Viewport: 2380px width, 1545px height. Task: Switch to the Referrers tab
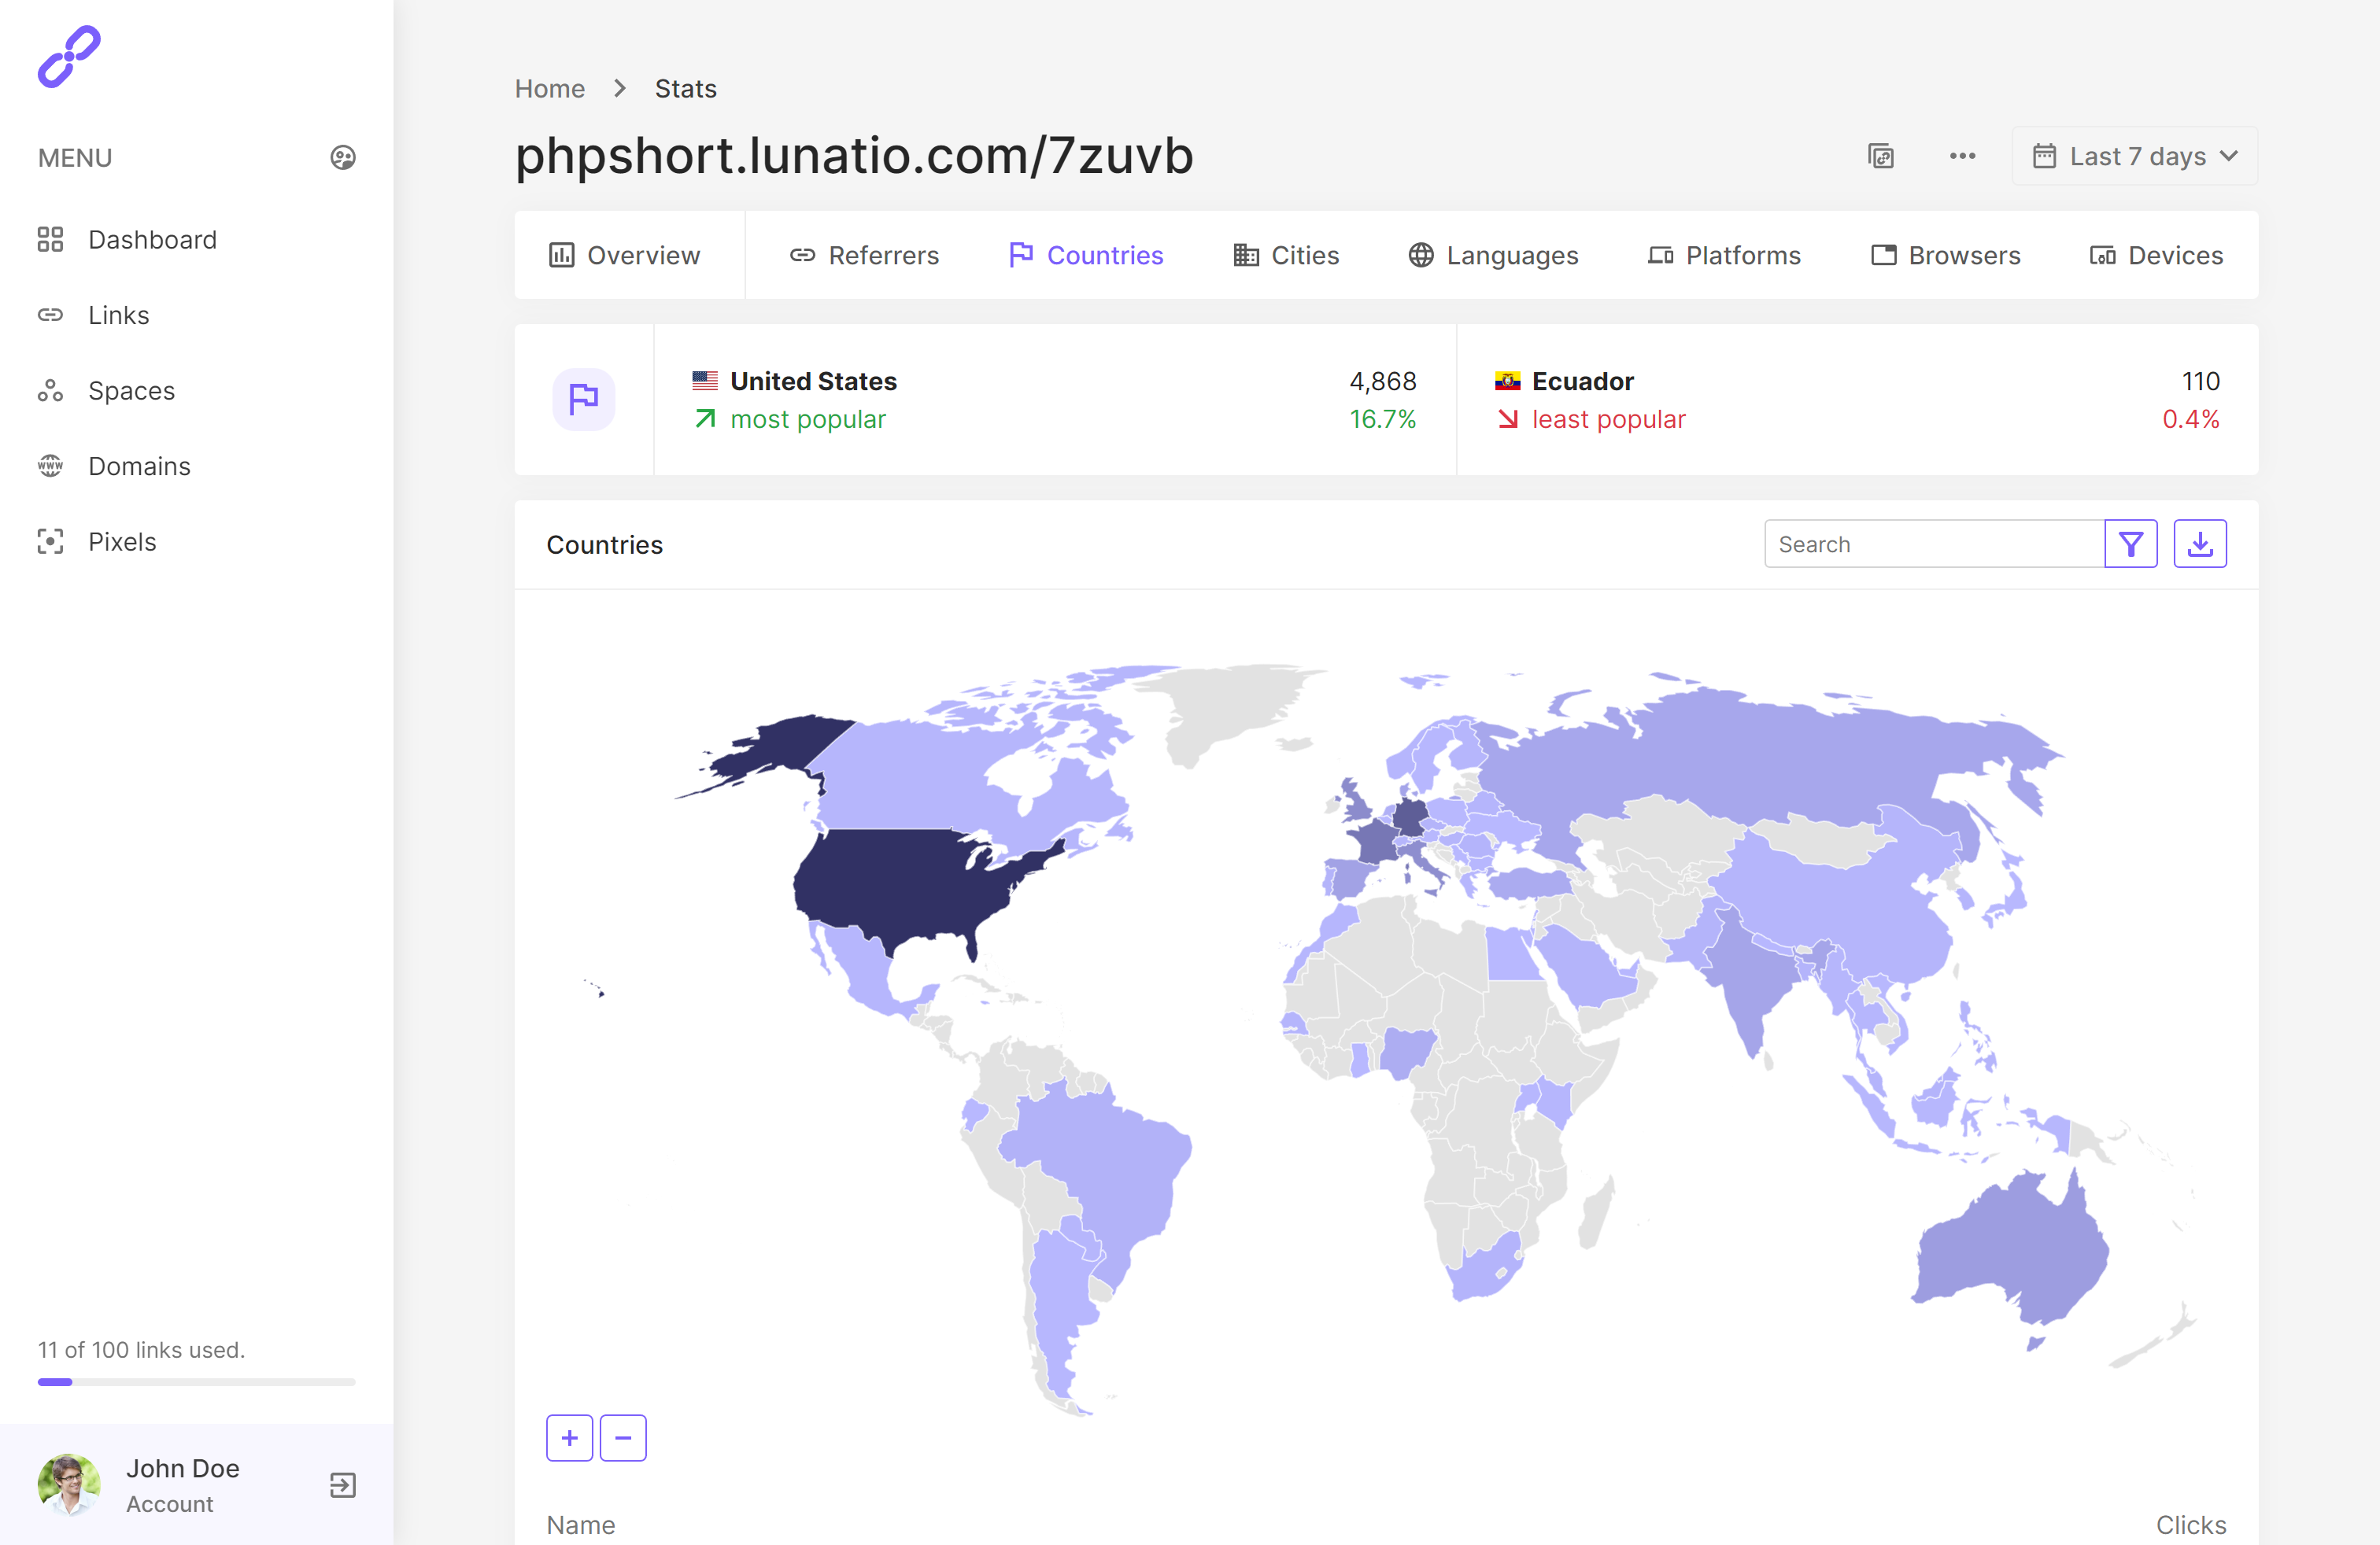(x=864, y=256)
